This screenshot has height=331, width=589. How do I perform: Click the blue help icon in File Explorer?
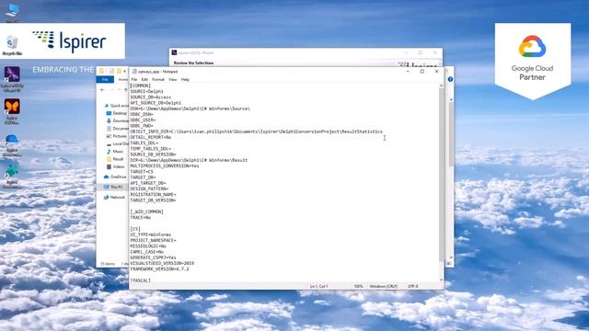[450, 80]
